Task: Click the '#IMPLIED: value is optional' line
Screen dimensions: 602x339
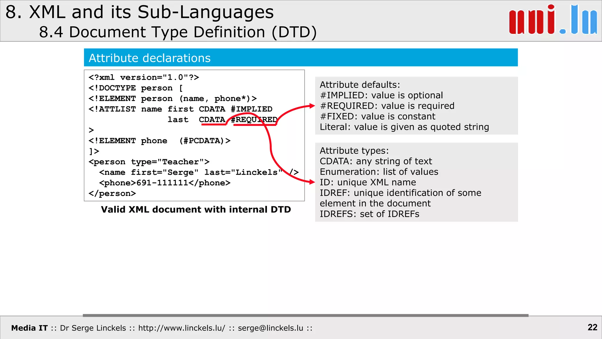Action: coord(381,95)
